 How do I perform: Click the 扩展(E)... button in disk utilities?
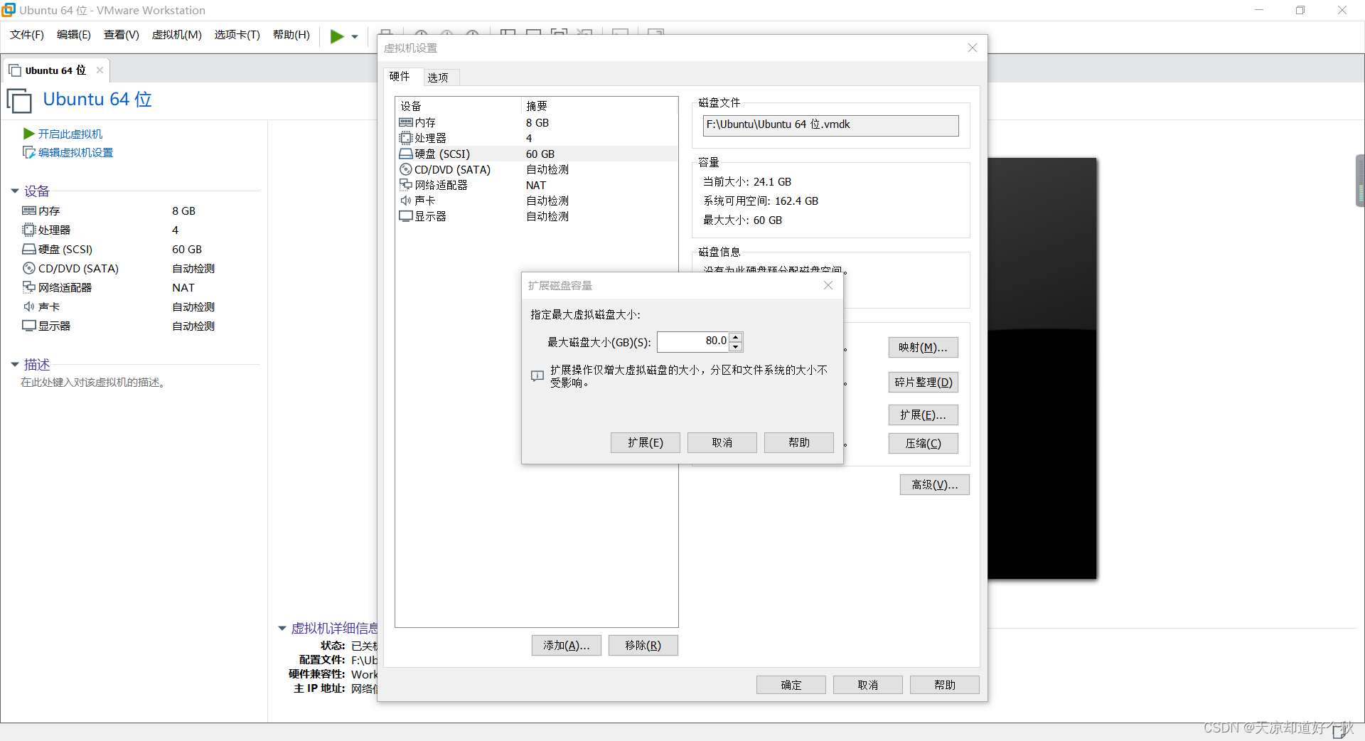tap(924, 415)
